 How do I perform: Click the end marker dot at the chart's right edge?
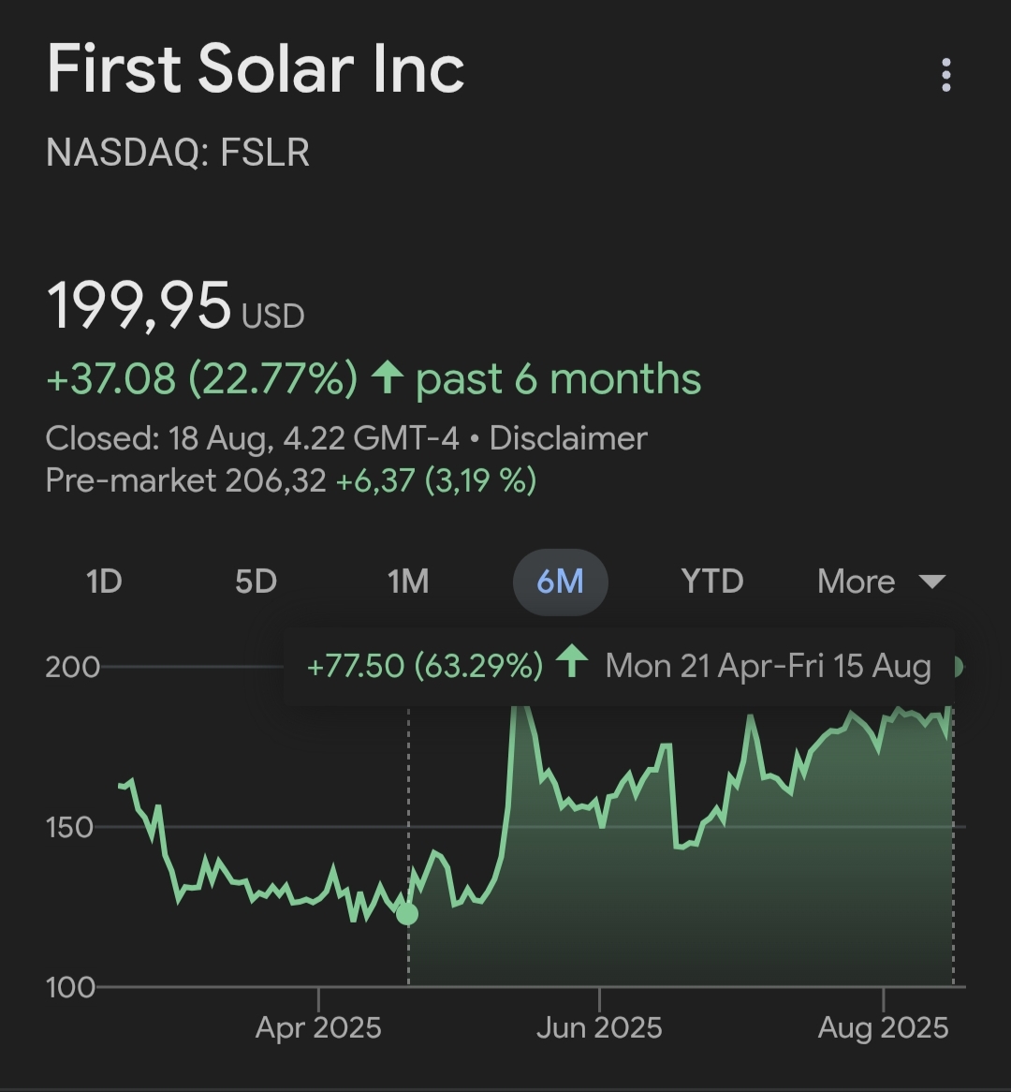pos(956,667)
